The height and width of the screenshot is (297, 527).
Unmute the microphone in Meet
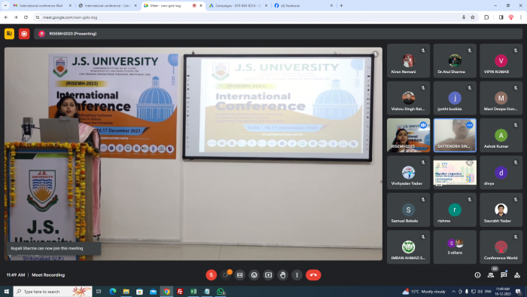[x=211, y=275]
